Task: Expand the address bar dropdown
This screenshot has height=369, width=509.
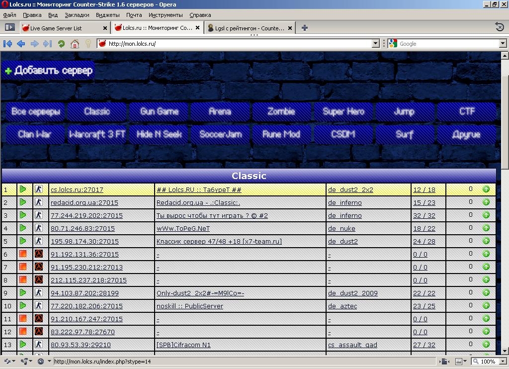Action: pos(376,44)
